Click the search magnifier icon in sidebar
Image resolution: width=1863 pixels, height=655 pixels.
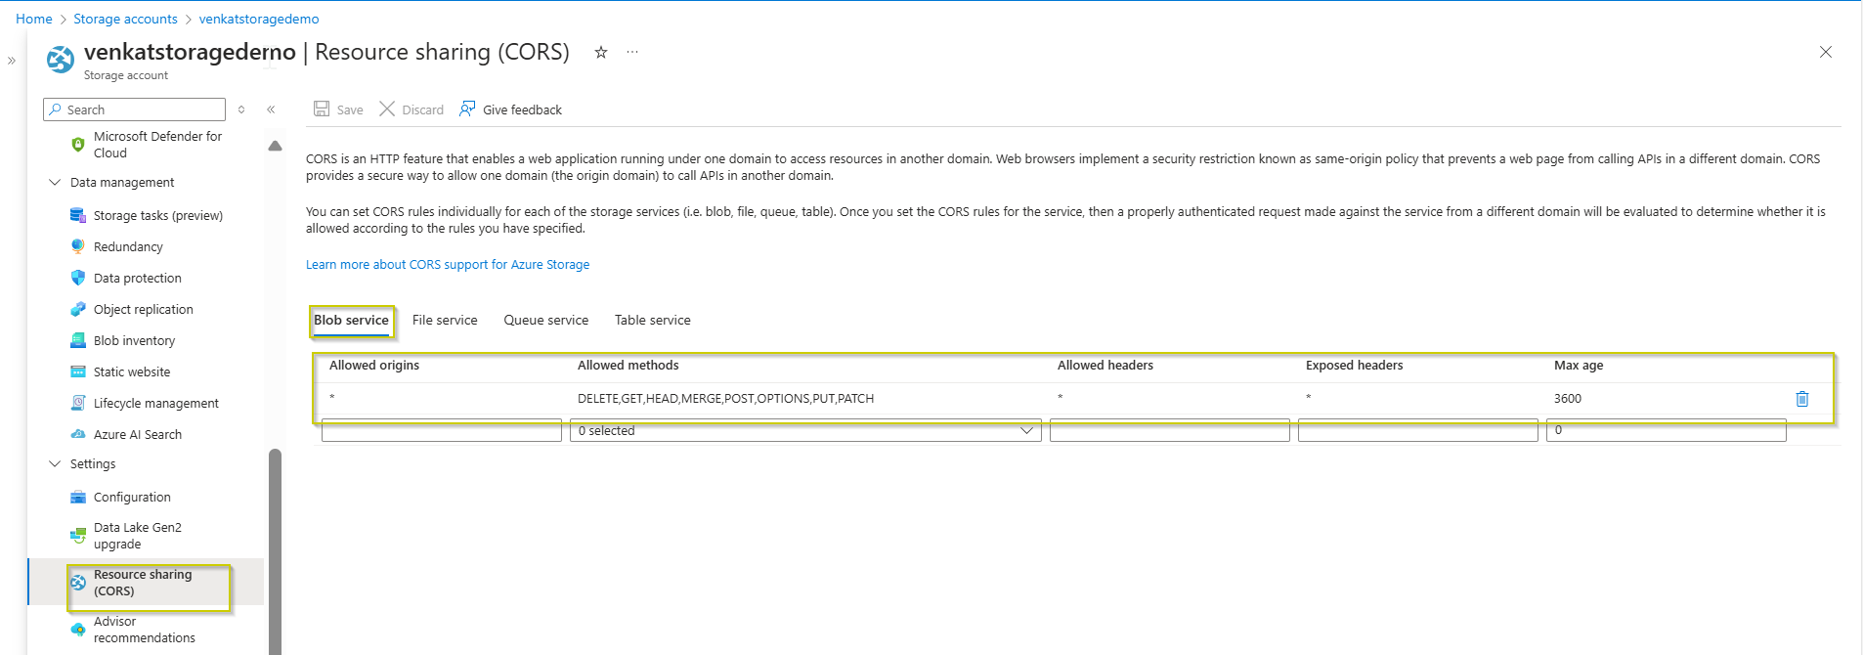(56, 109)
